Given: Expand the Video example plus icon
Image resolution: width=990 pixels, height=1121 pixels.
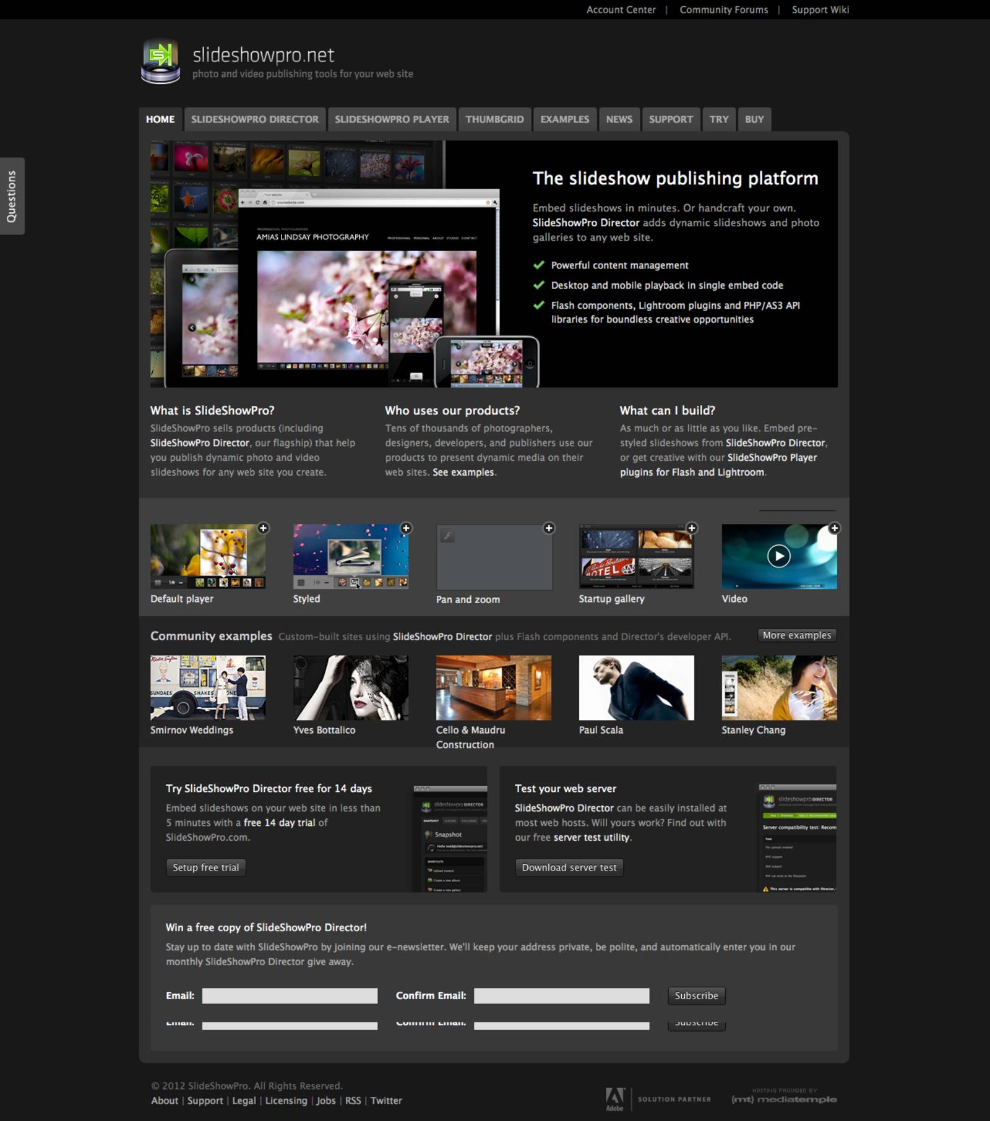Looking at the screenshot, I should [x=835, y=528].
